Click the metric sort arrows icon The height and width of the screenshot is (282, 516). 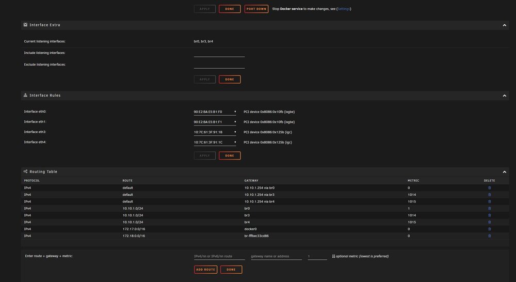point(333,256)
